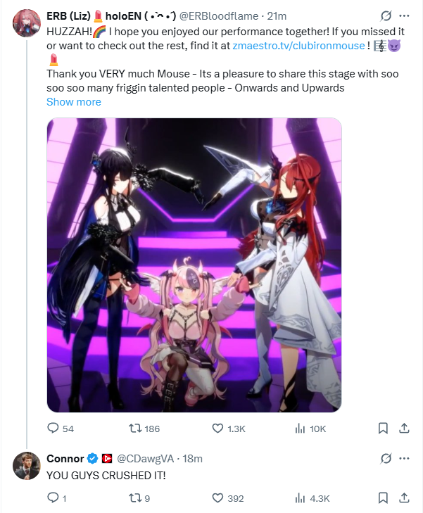Like Connor's reply with 392 likes
Screen dimensions: 423x513
pos(228,498)
